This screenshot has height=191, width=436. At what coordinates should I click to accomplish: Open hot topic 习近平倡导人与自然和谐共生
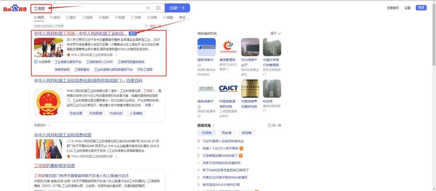(223, 141)
